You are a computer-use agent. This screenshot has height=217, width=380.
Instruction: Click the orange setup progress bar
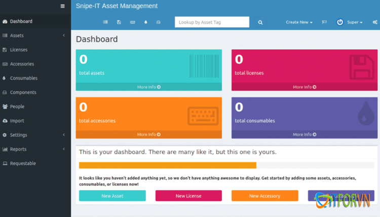coord(168,165)
